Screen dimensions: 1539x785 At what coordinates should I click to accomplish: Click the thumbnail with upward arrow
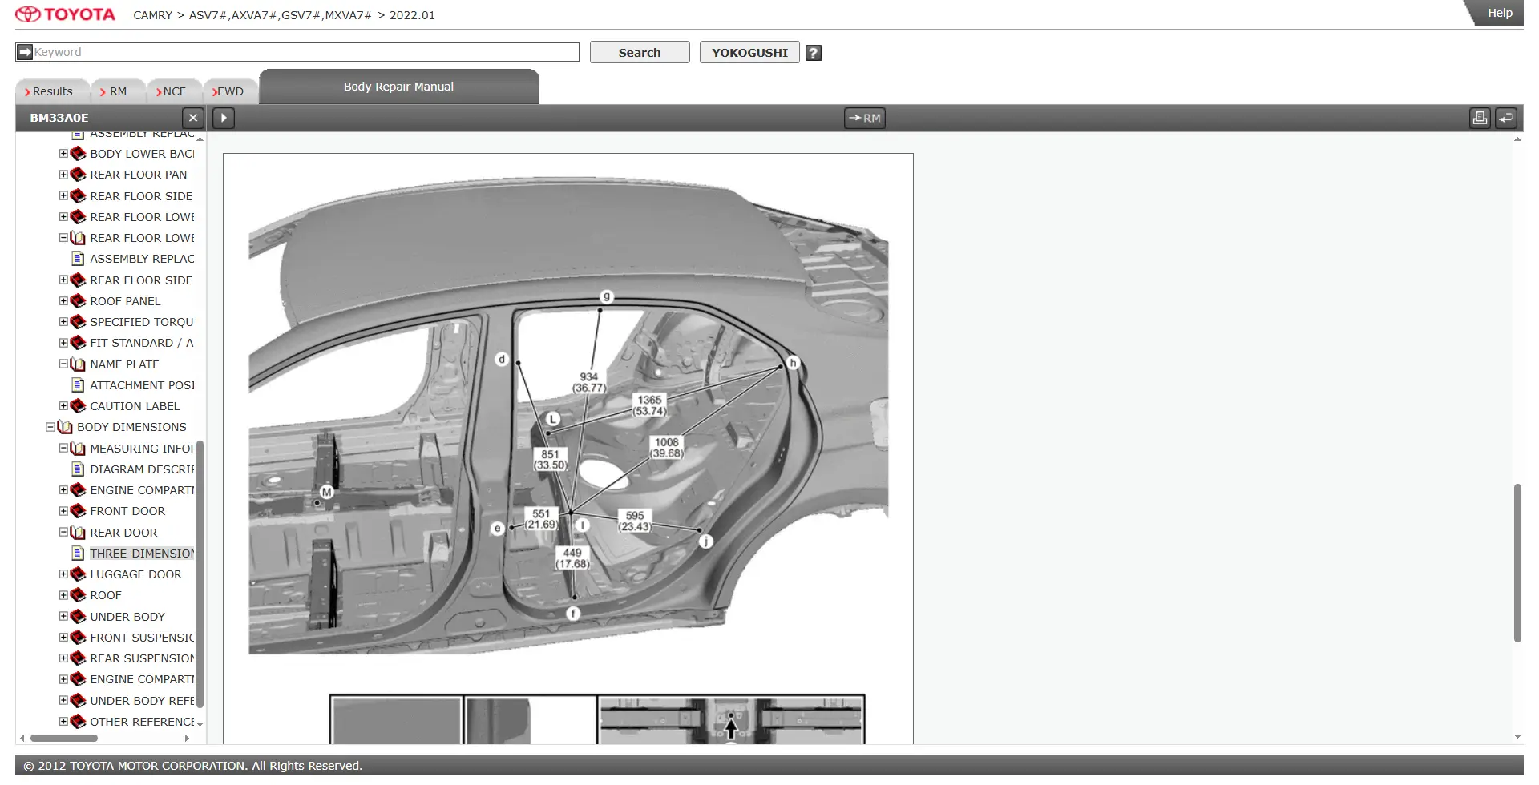(730, 720)
